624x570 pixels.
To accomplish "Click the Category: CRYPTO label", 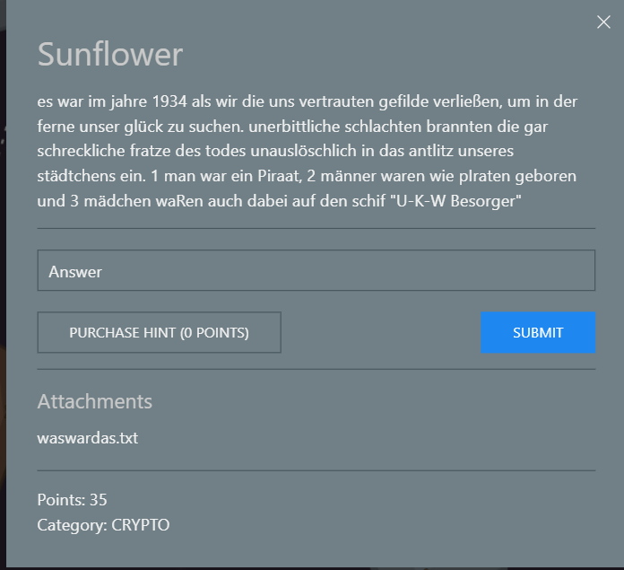I will coord(103,525).
